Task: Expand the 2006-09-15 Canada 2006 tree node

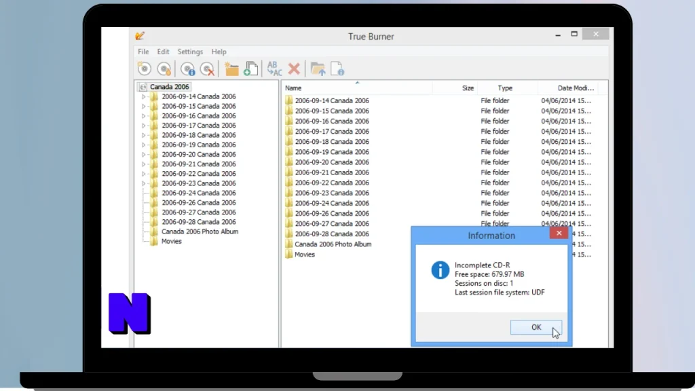Action: click(143, 107)
